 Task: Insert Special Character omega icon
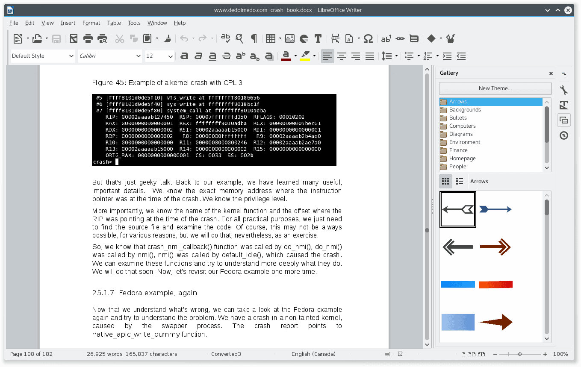[x=368, y=39]
